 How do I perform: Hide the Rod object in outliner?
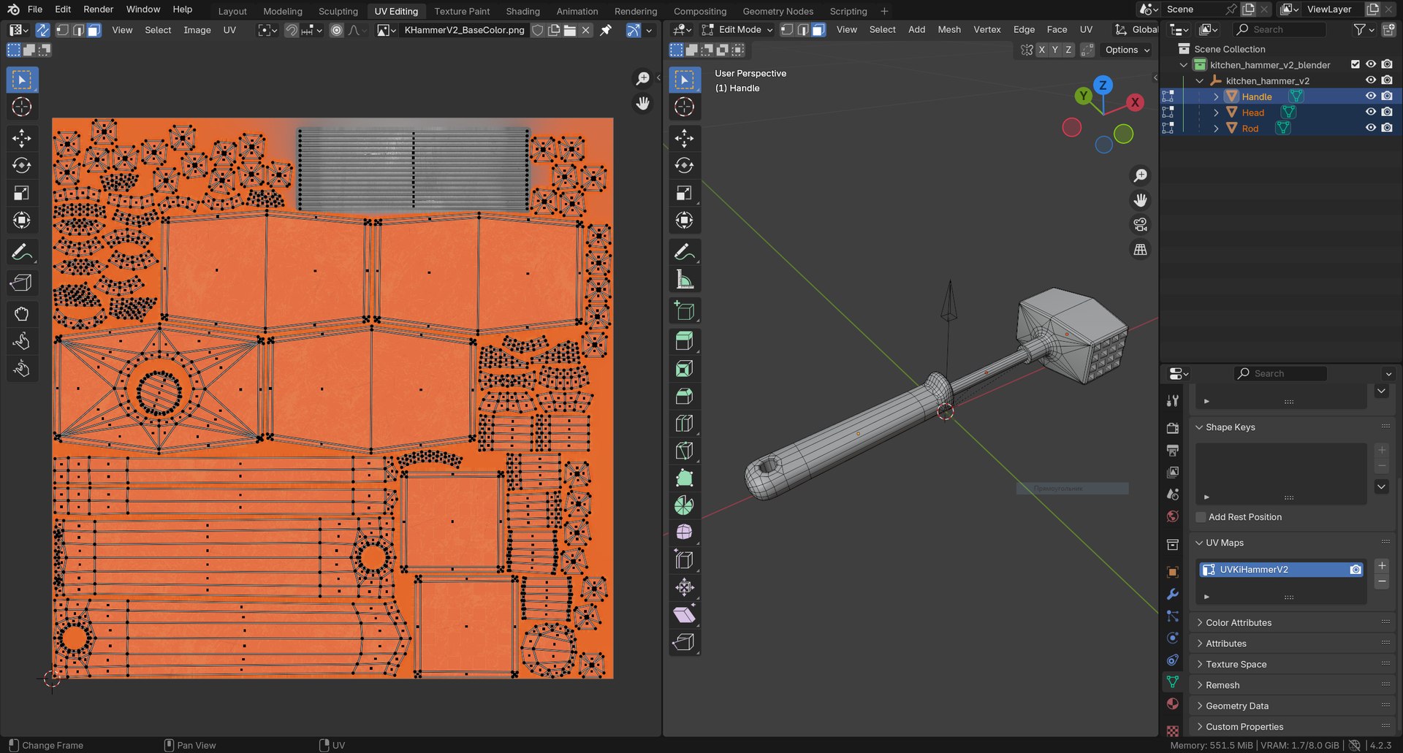point(1371,128)
